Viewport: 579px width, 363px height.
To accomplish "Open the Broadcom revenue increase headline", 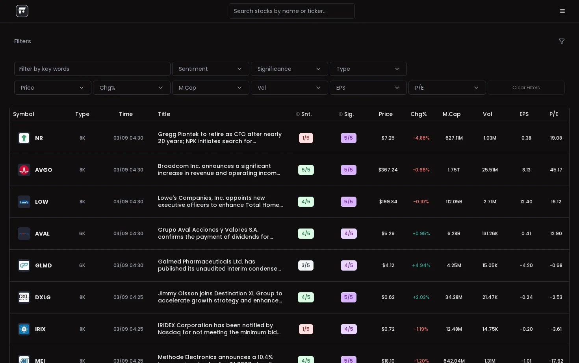I will 219,170.
